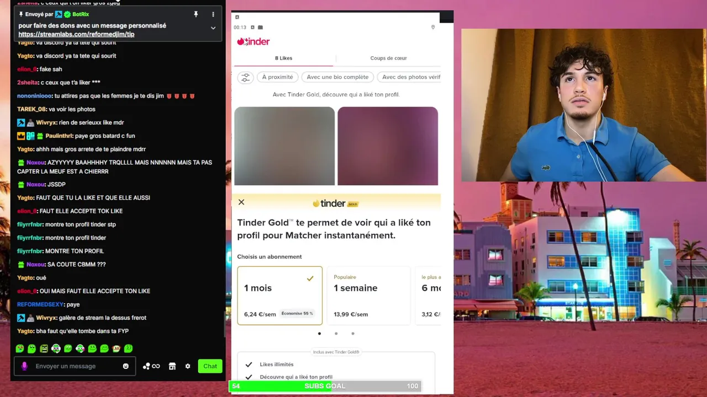Viewport: 707px width, 397px height.
Task: Open the first blurred grey like photo
Action: pyautogui.click(x=284, y=146)
